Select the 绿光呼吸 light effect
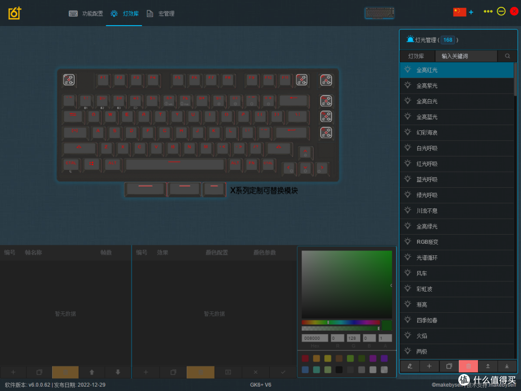 pyautogui.click(x=456, y=195)
